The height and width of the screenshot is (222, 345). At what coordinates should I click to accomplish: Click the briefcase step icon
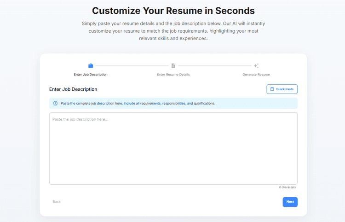(91, 66)
